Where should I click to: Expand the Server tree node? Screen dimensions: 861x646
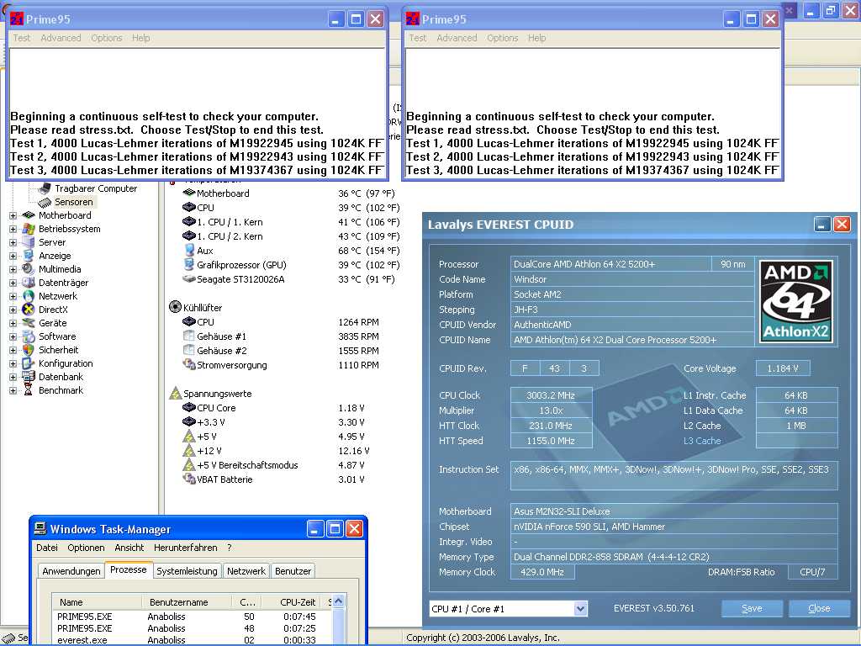click(13, 243)
